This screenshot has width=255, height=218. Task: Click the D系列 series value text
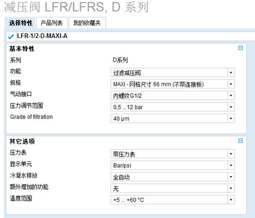120,60
